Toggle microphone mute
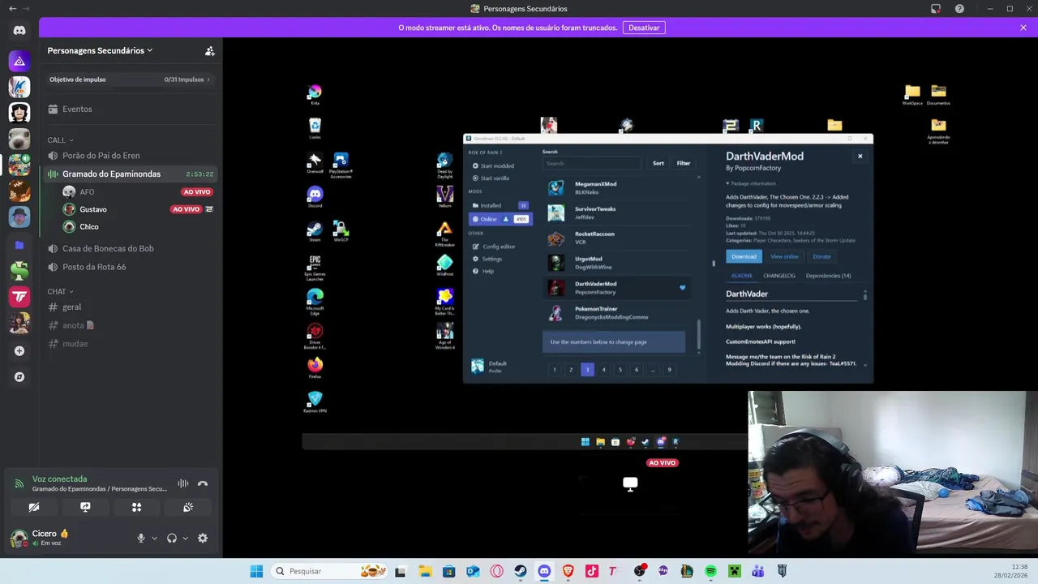 pyautogui.click(x=140, y=538)
